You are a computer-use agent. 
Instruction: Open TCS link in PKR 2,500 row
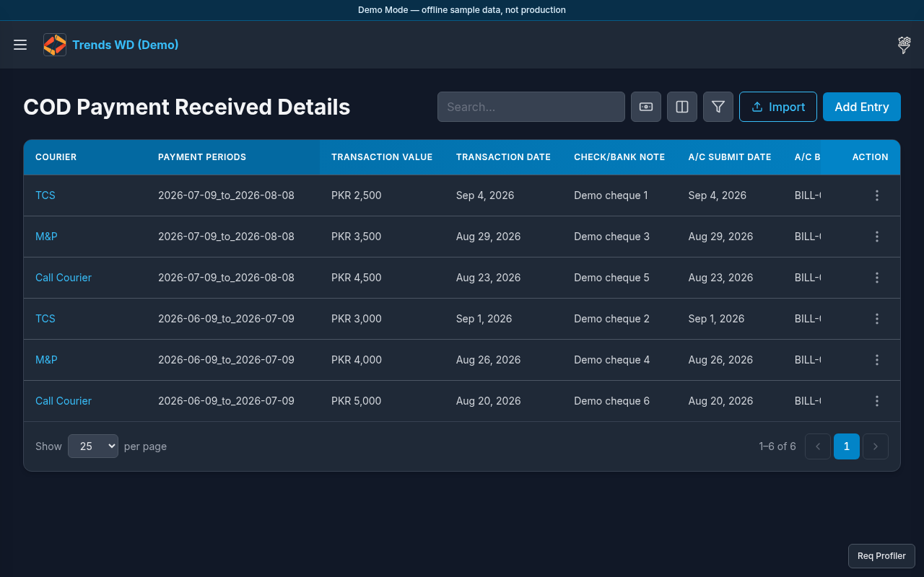45,195
